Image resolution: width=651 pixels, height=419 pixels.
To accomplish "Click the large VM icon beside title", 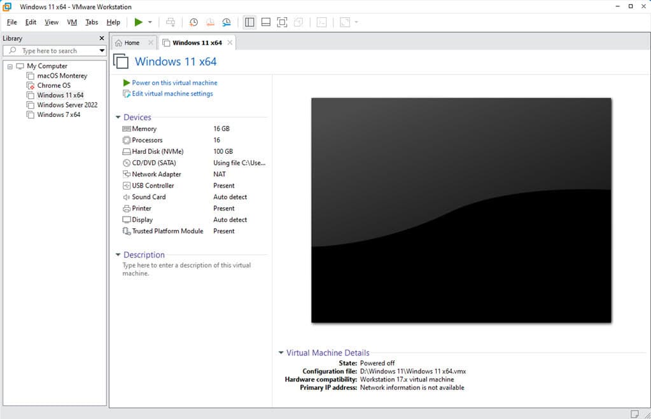I will click(121, 62).
